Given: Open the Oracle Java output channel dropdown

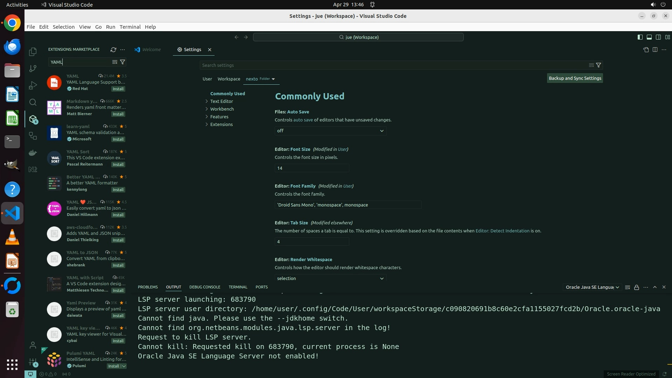Looking at the screenshot, I should click(592, 287).
